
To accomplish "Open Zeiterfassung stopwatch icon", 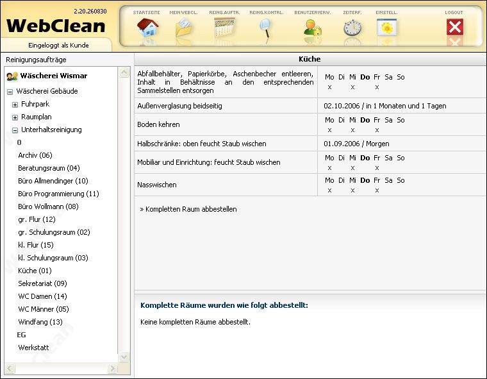I will [x=352, y=28].
